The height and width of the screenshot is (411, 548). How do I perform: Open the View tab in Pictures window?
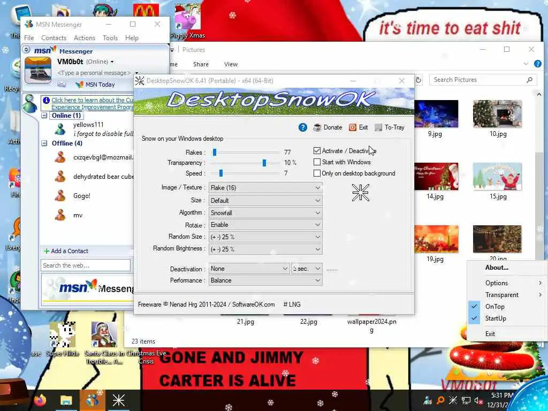point(231,64)
